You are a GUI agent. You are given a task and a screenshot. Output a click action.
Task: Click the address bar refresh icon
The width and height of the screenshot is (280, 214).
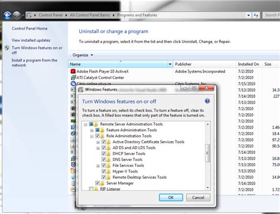pos(256,15)
